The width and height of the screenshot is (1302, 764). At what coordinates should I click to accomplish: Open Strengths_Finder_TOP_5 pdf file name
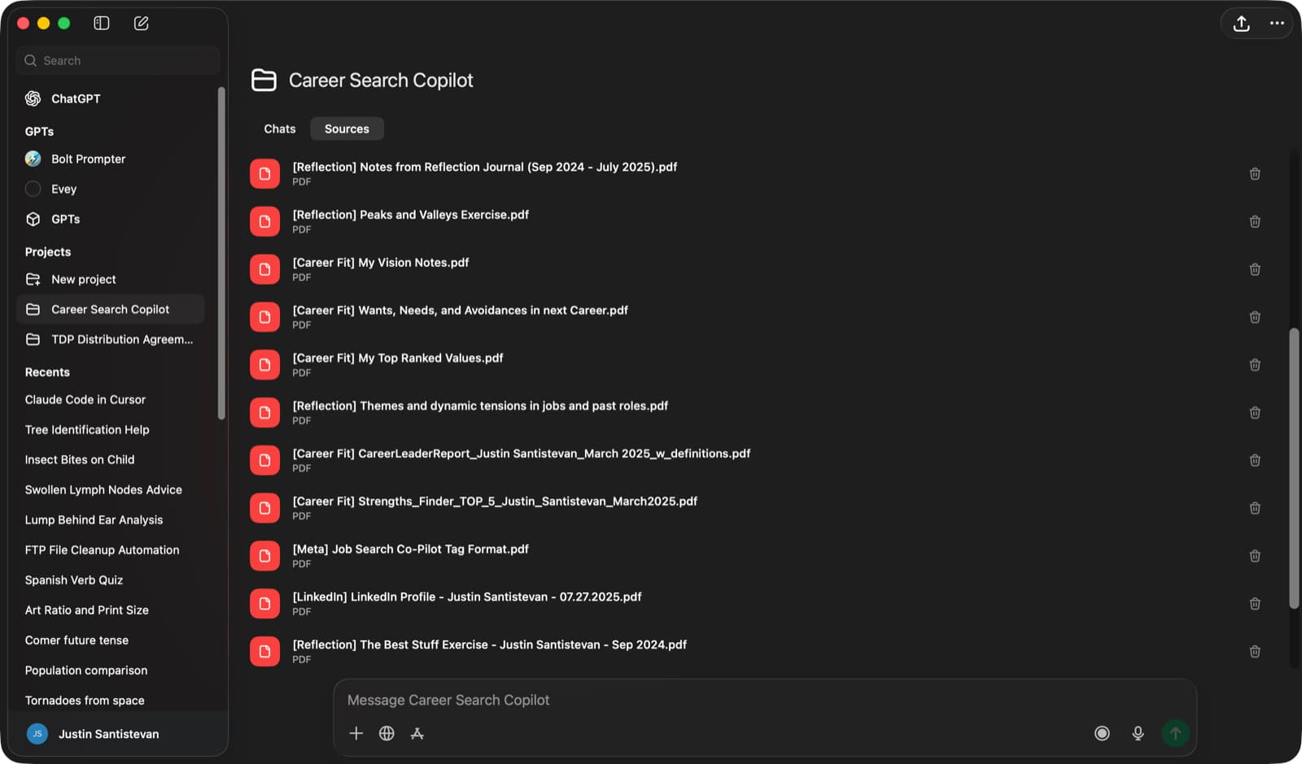(495, 501)
